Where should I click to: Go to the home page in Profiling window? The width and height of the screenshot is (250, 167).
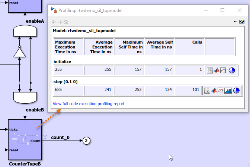66,22
